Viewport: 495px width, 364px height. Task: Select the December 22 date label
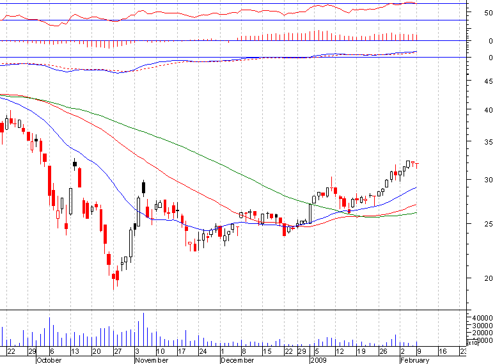(288, 351)
